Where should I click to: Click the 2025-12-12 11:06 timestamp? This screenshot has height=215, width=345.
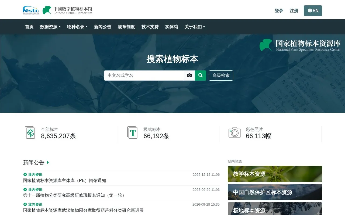pos(206,175)
